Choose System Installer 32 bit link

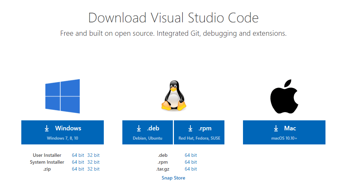(x=93, y=162)
